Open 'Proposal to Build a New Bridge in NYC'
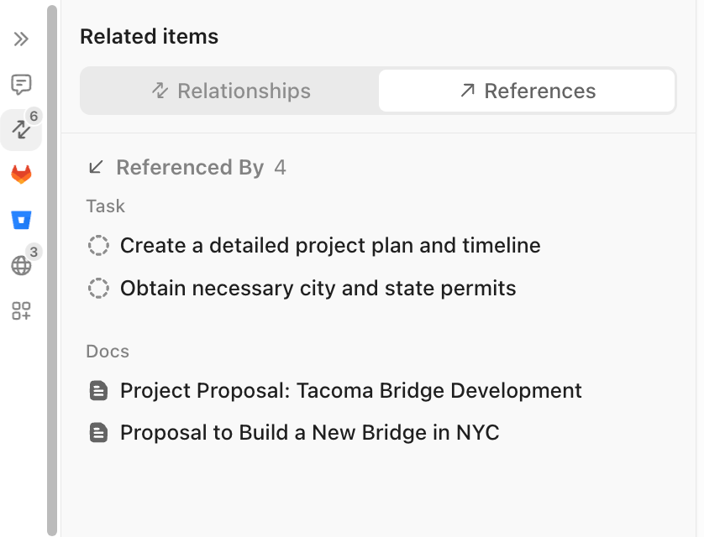This screenshot has width=704, height=537. point(309,432)
